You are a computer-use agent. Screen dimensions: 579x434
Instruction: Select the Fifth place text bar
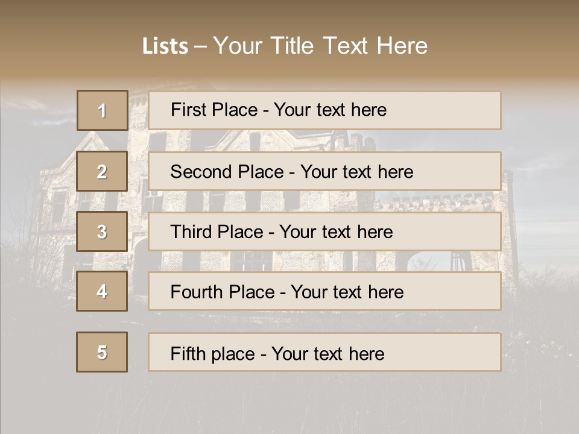click(324, 351)
